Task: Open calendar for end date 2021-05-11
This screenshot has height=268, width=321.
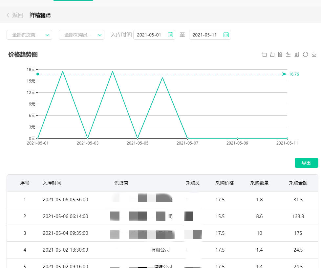Action: [x=226, y=35]
